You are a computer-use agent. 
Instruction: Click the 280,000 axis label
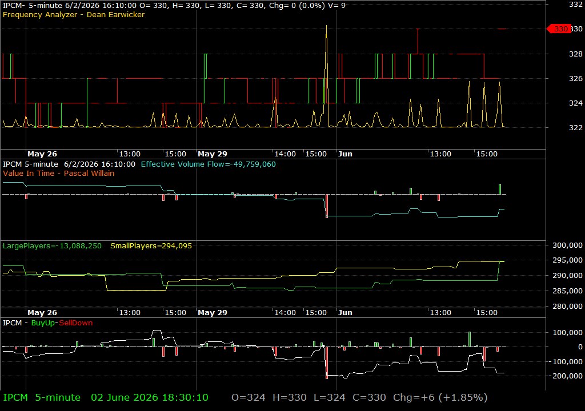point(567,306)
